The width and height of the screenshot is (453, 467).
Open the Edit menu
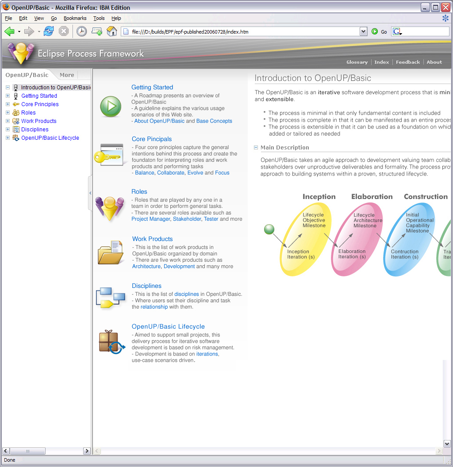click(x=23, y=18)
